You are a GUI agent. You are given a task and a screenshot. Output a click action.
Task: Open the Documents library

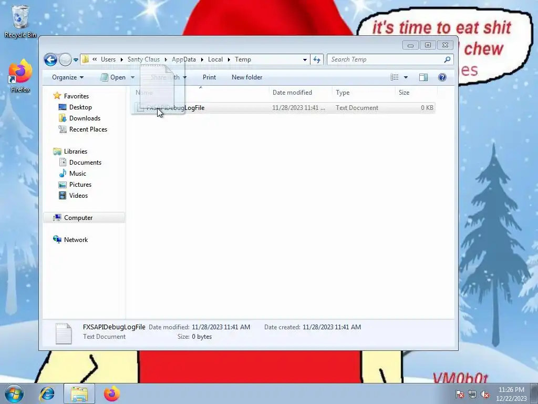coord(85,163)
